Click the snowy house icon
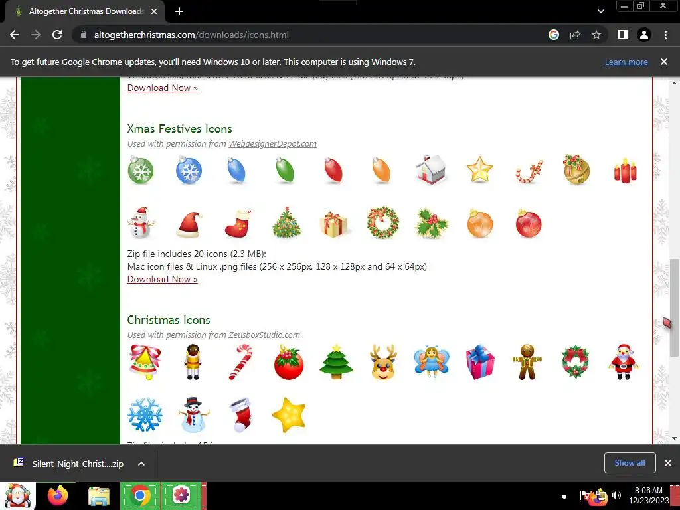680x510 pixels. click(431, 169)
